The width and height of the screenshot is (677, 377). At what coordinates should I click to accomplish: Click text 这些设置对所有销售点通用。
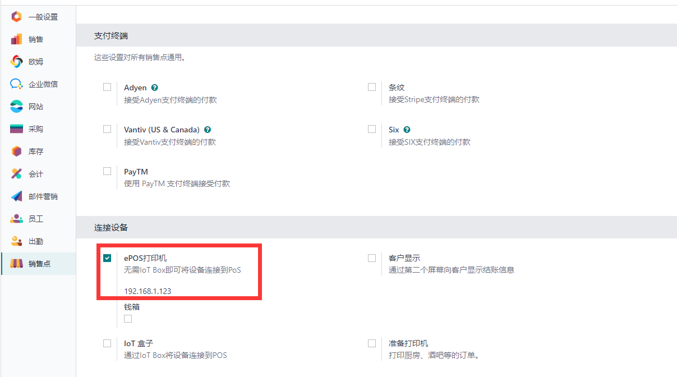coord(140,57)
